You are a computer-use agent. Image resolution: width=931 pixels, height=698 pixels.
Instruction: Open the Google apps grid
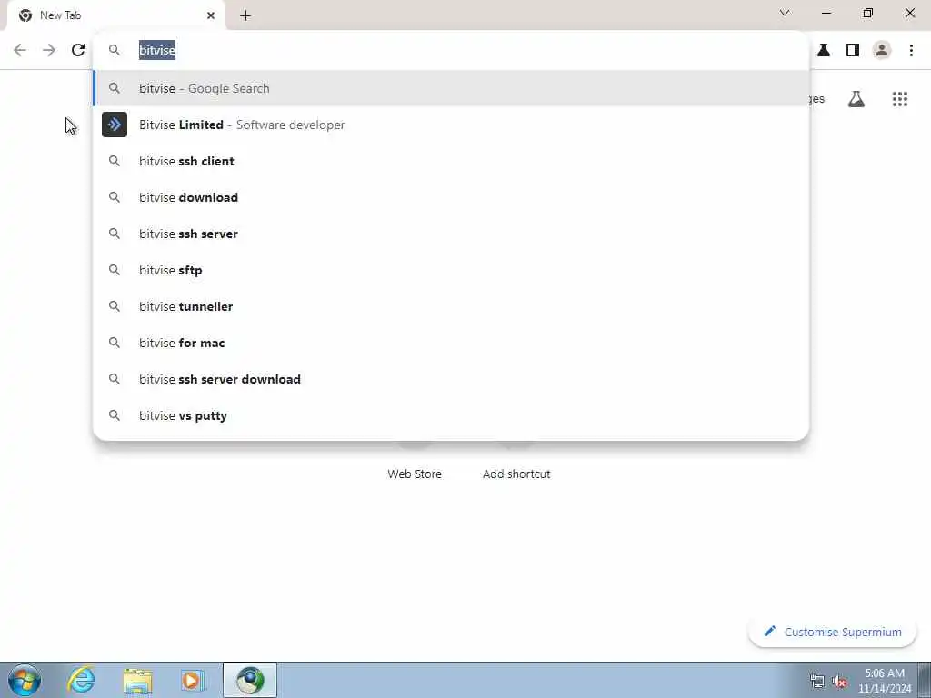point(899,99)
